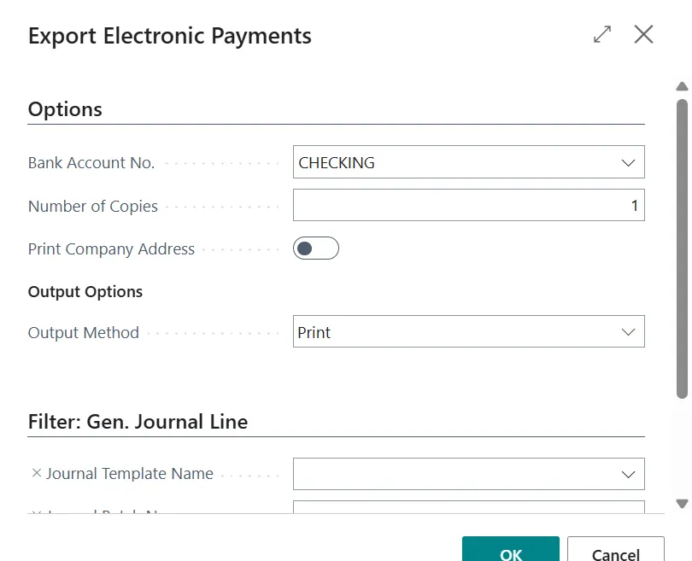This screenshot has height=561, width=692.
Task: Expand the dialog to full screen
Action: [602, 35]
